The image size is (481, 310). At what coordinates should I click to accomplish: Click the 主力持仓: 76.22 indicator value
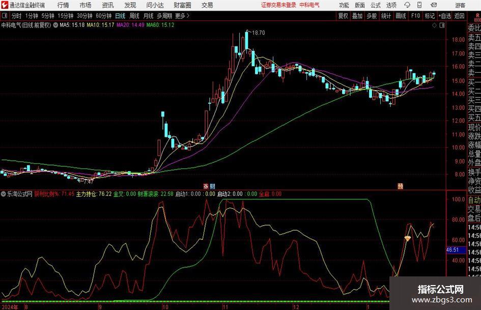pos(94,194)
